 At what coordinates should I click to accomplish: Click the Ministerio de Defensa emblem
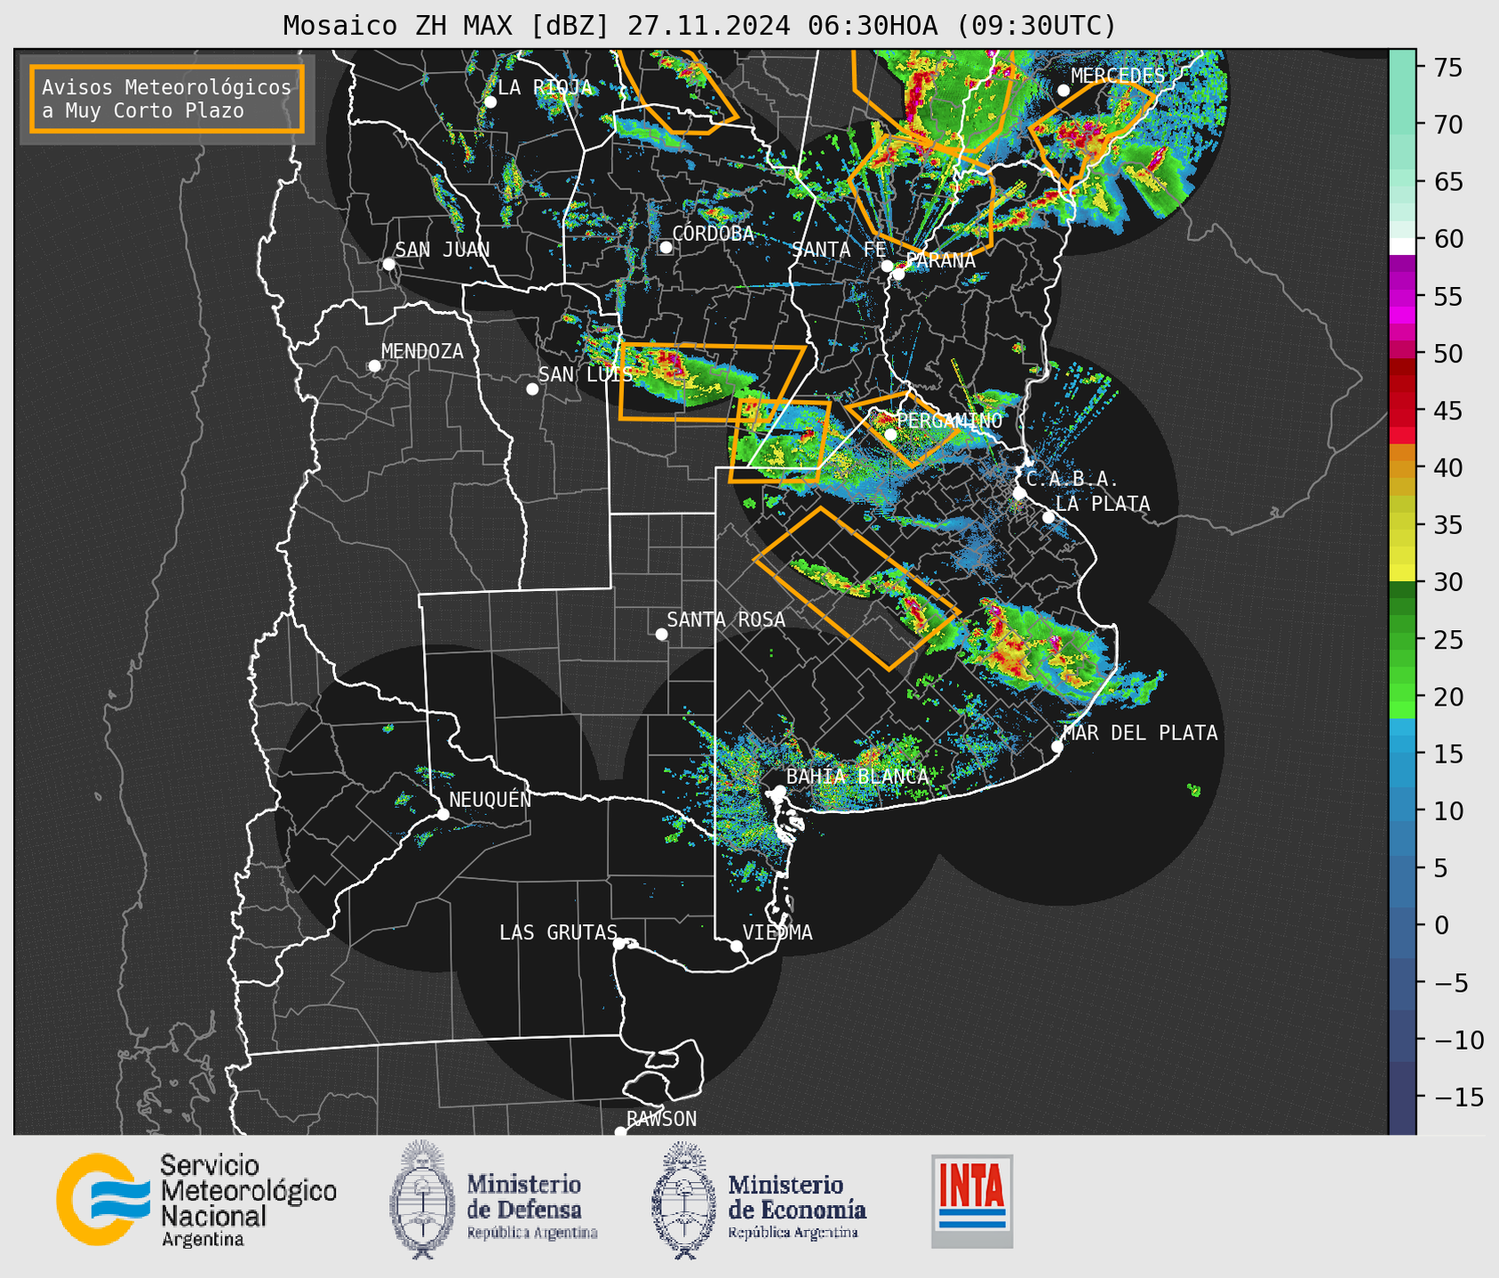[421, 1200]
